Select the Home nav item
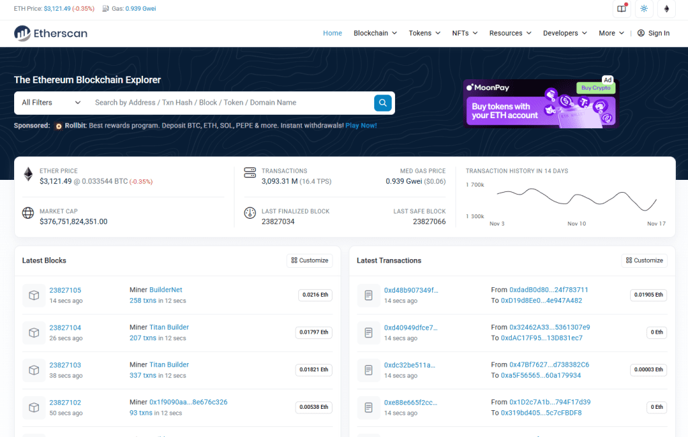Viewport: 688px width, 437px height. [333, 33]
